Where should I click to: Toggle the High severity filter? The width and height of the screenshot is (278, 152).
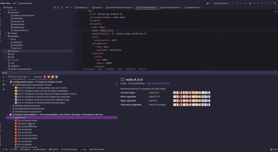[49, 77]
